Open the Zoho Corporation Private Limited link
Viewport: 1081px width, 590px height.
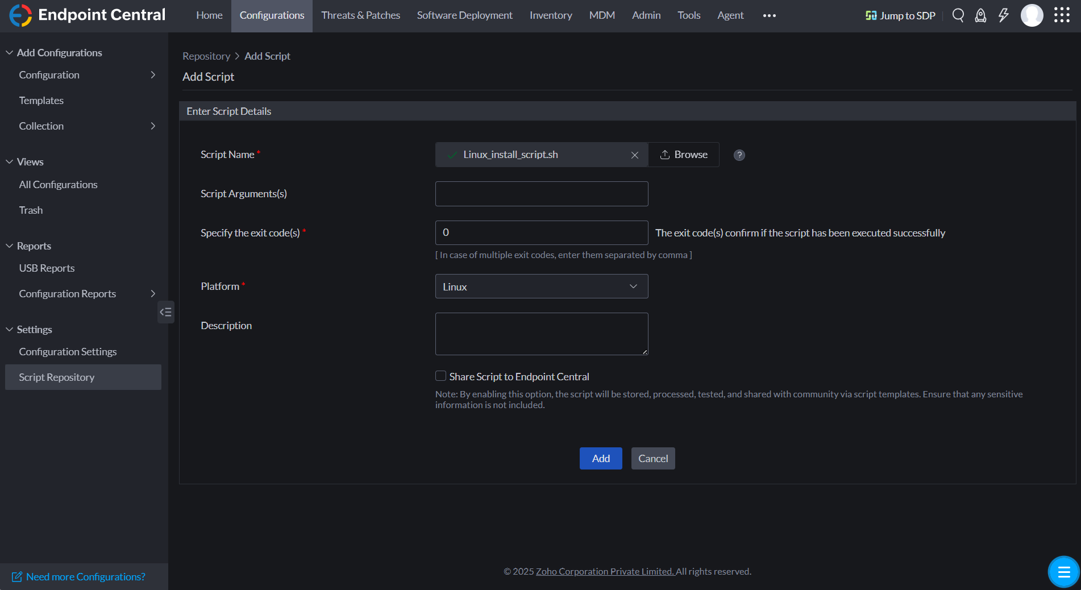pyautogui.click(x=605, y=571)
